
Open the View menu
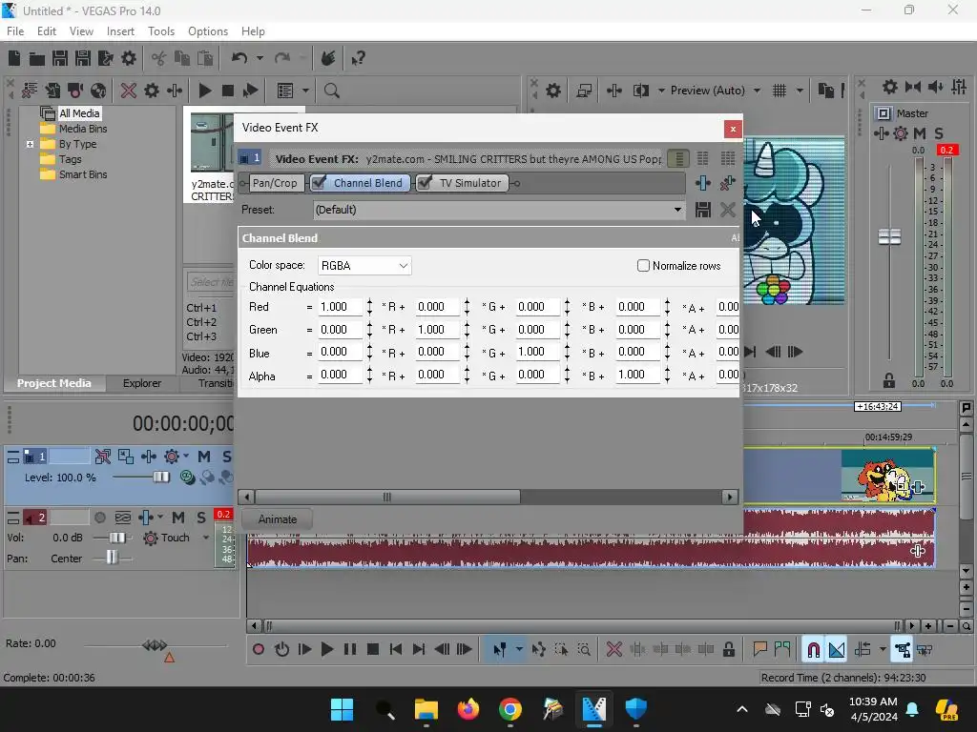81,31
